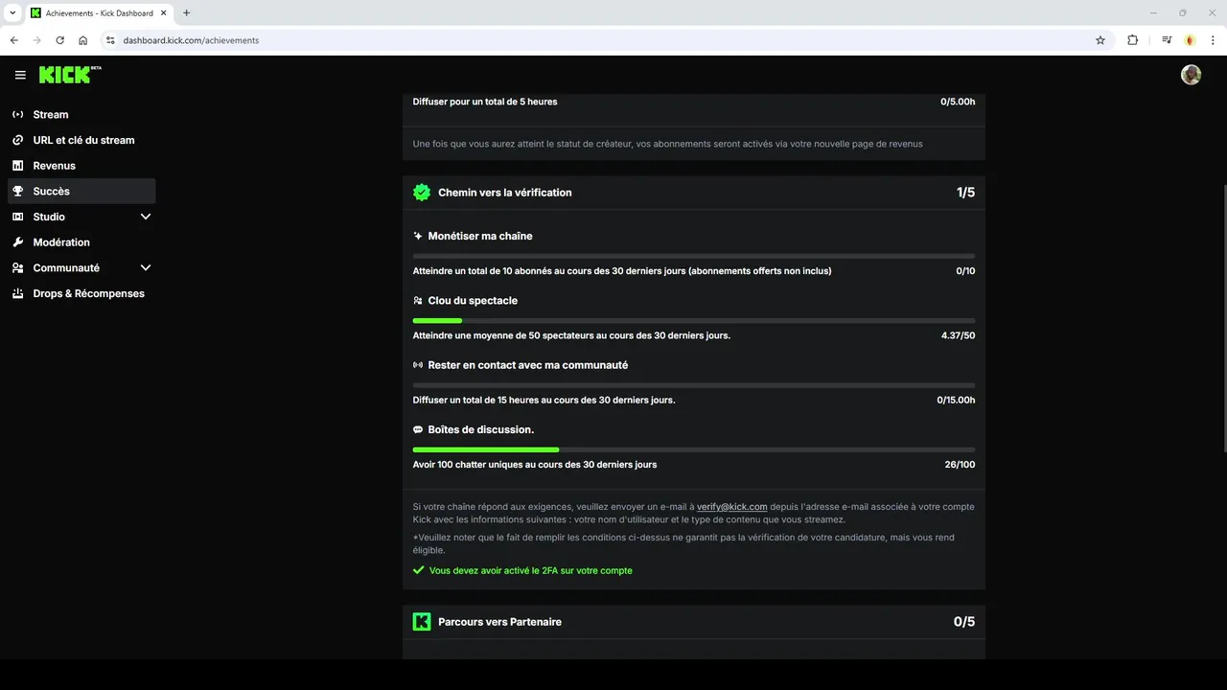This screenshot has width=1227, height=690.
Task: Click 'Avoir 100 chatter uniques' requirement text
Action: click(535, 465)
